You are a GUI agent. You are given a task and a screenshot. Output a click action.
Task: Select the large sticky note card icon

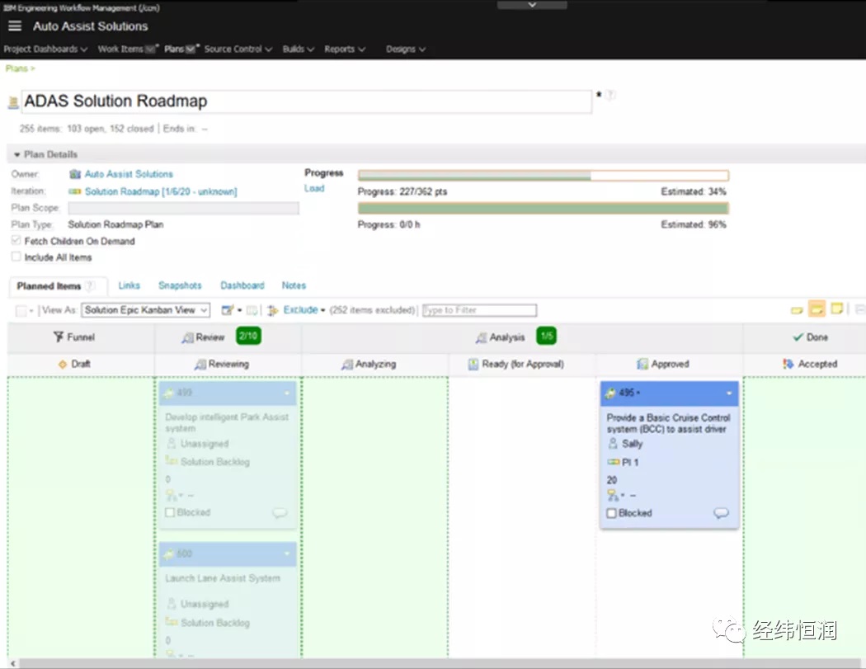(837, 309)
